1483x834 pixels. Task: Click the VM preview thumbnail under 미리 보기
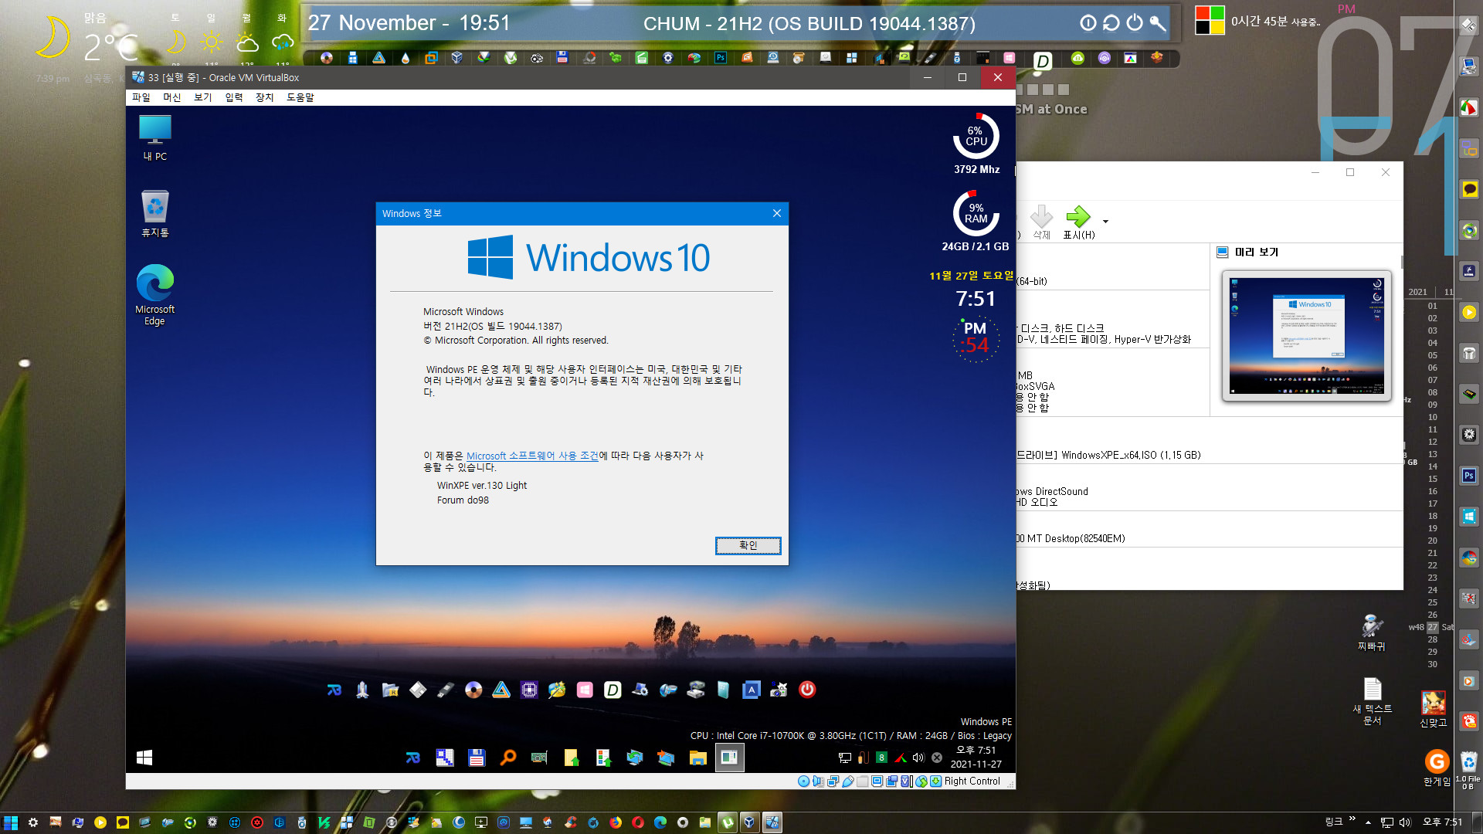pos(1307,336)
